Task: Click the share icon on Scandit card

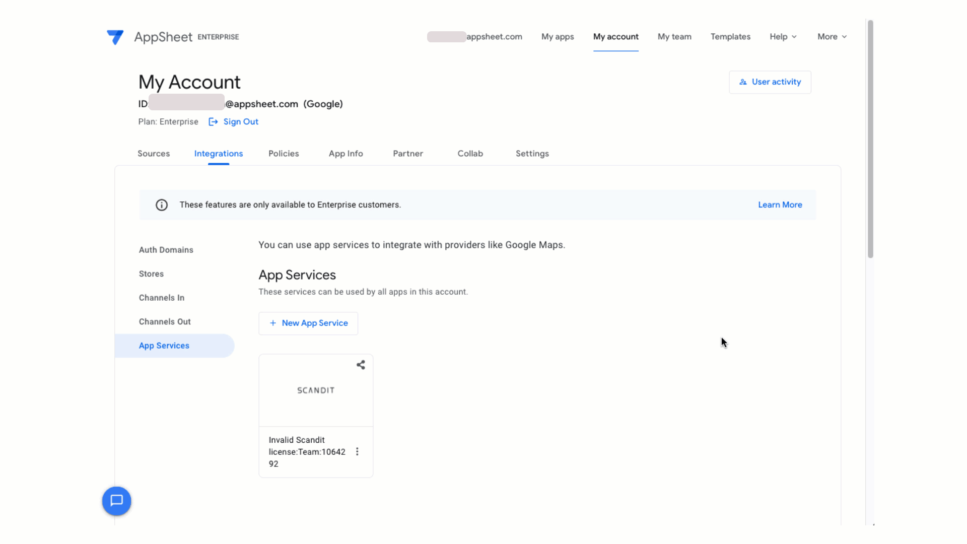Action: point(361,365)
